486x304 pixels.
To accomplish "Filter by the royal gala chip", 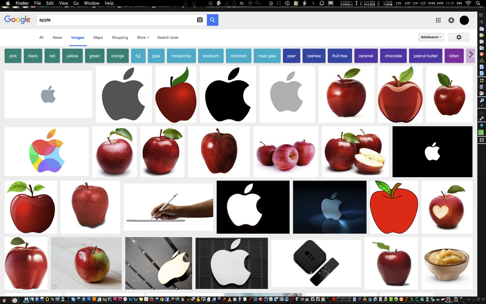I will tap(267, 56).
